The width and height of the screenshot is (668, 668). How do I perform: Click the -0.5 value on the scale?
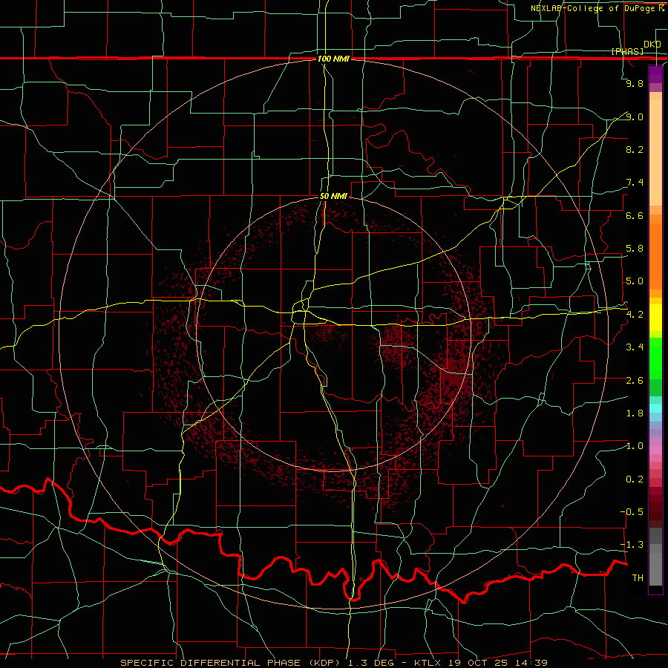click(632, 512)
